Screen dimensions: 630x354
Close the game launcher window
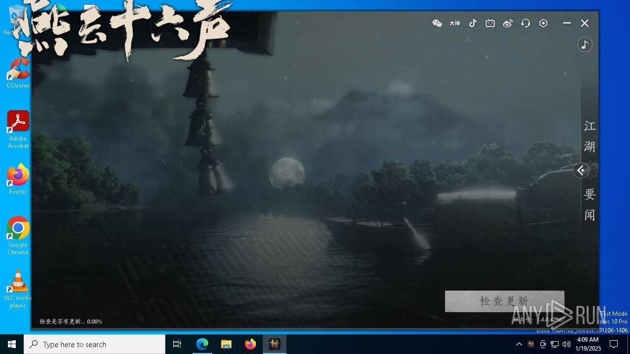tap(585, 23)
